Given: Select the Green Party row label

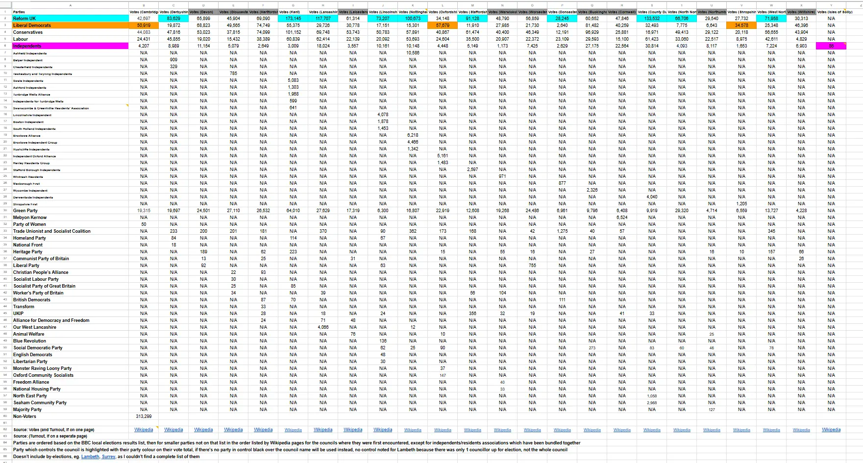Looking at the screenshot, I should coord(70,211).
